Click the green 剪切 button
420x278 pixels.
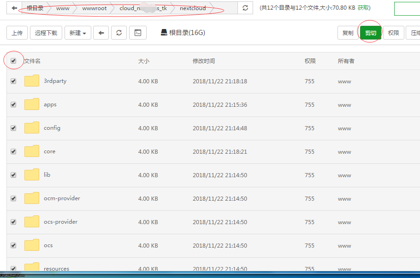pos(370,32)
